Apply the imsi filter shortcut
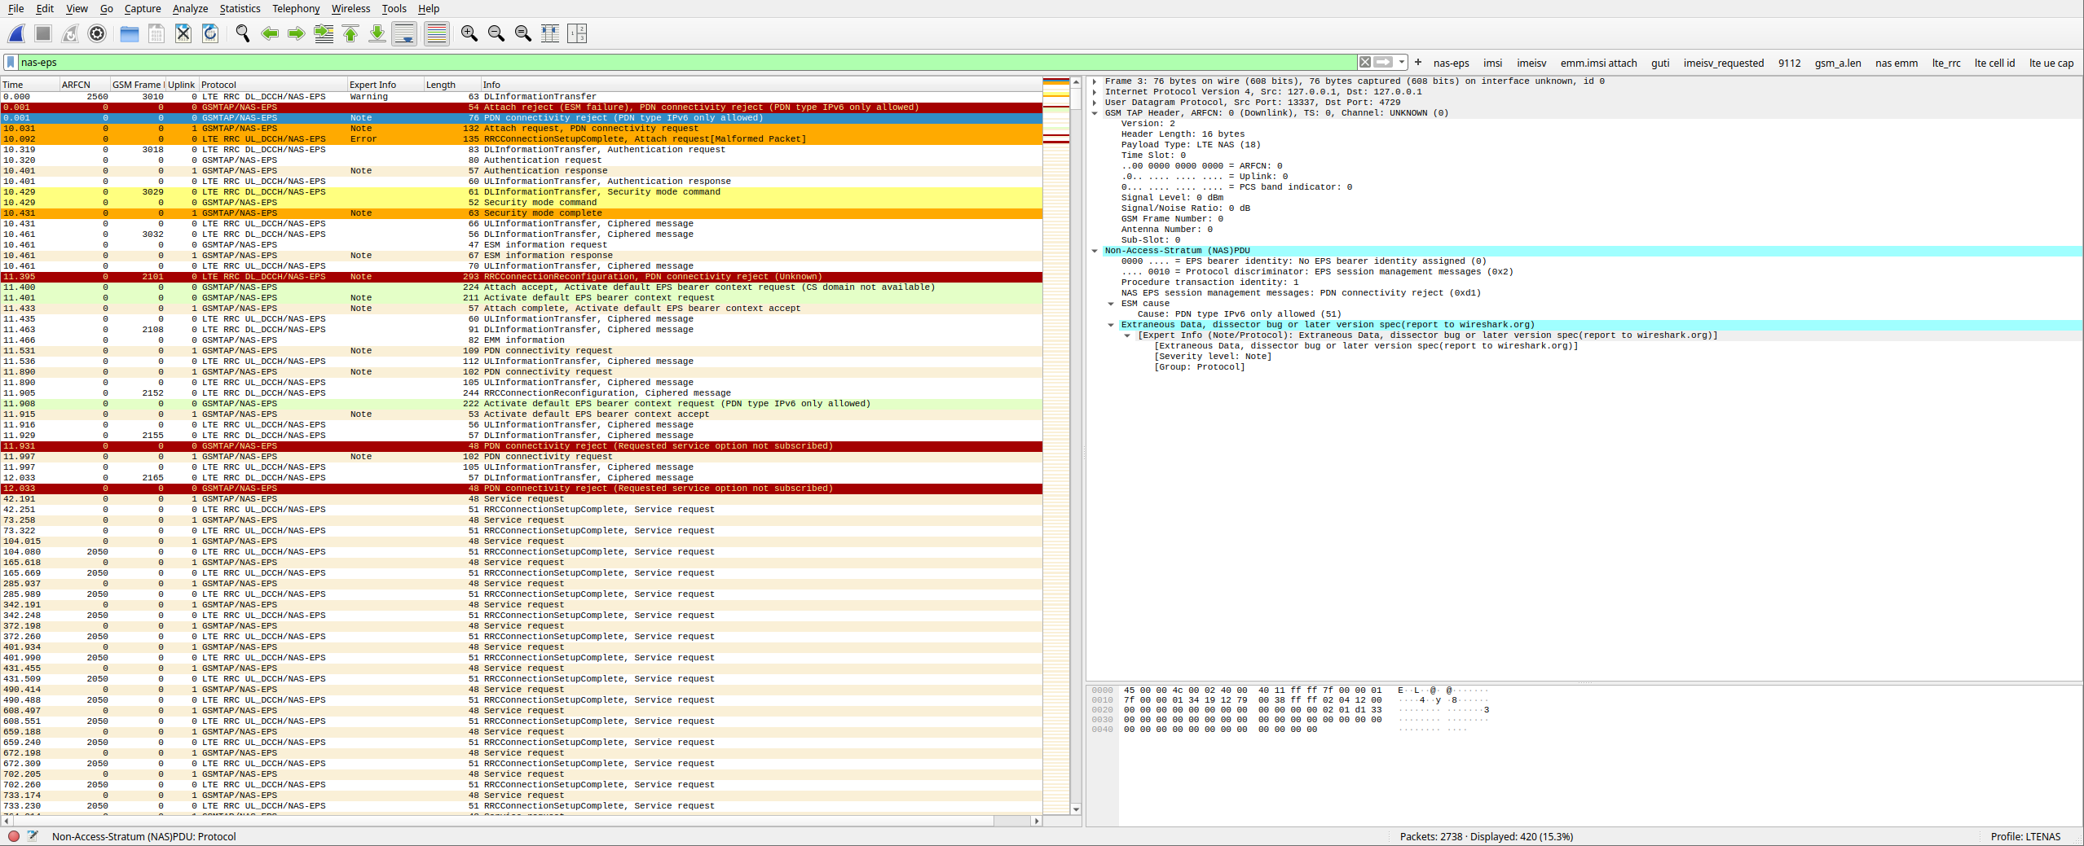The image size is (2084, 846). 1493,62
